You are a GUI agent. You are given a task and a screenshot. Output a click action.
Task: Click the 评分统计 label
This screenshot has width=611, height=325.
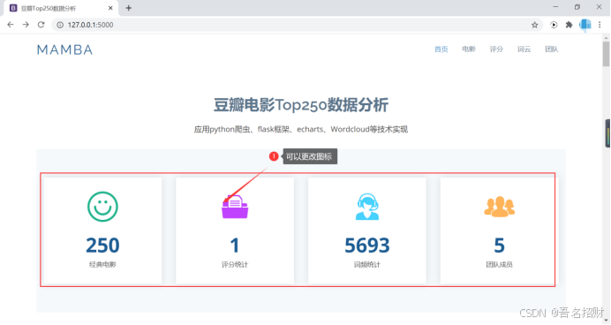(235, 265)
